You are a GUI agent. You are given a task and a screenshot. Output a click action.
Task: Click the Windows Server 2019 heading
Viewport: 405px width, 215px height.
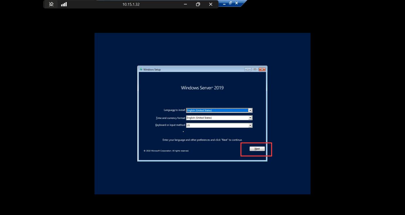pyautogui.click(x=202, y=87)
